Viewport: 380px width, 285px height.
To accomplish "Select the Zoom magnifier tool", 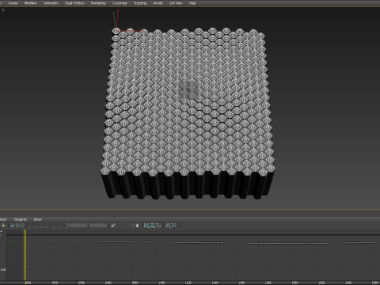I will tap(168, 226).
